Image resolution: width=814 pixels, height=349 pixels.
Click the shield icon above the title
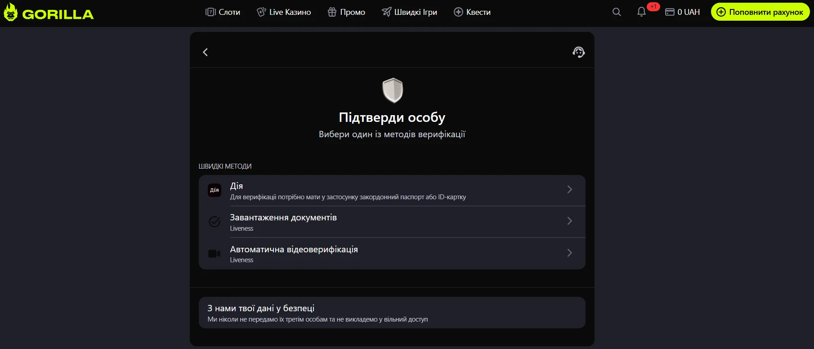point(393,90)
